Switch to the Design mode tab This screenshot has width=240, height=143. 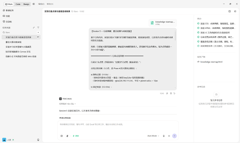[x=26, y=4]
